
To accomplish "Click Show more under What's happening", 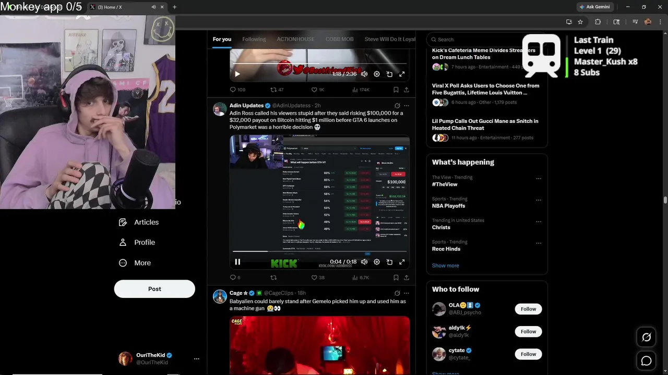I will (446, 266).
